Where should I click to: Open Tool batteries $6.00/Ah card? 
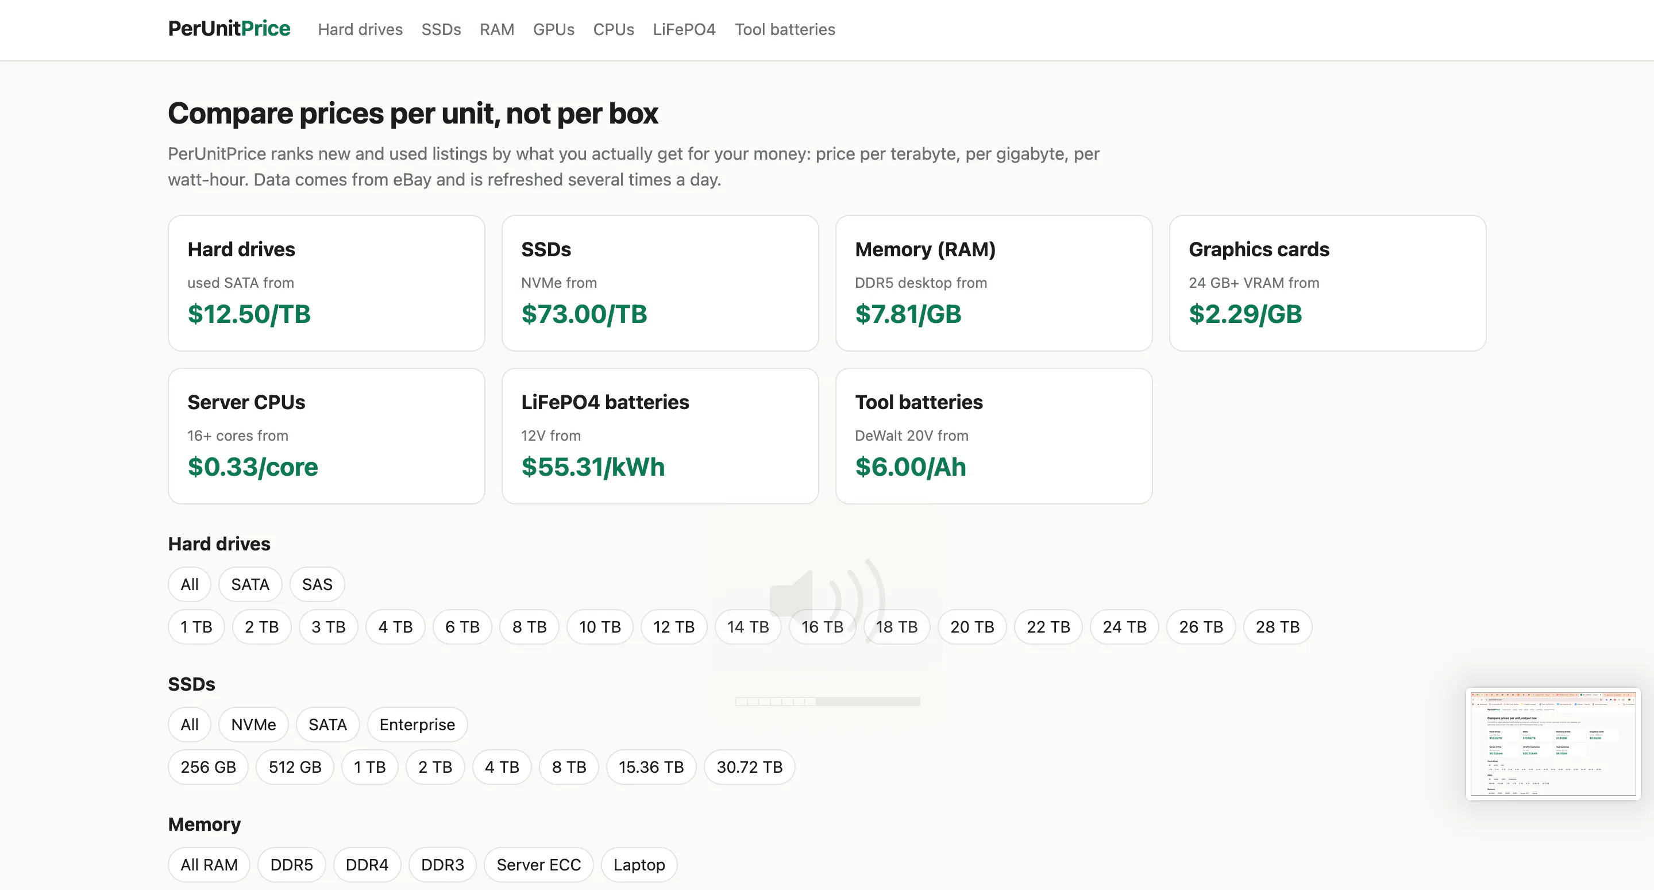click(x=994, y=436)
